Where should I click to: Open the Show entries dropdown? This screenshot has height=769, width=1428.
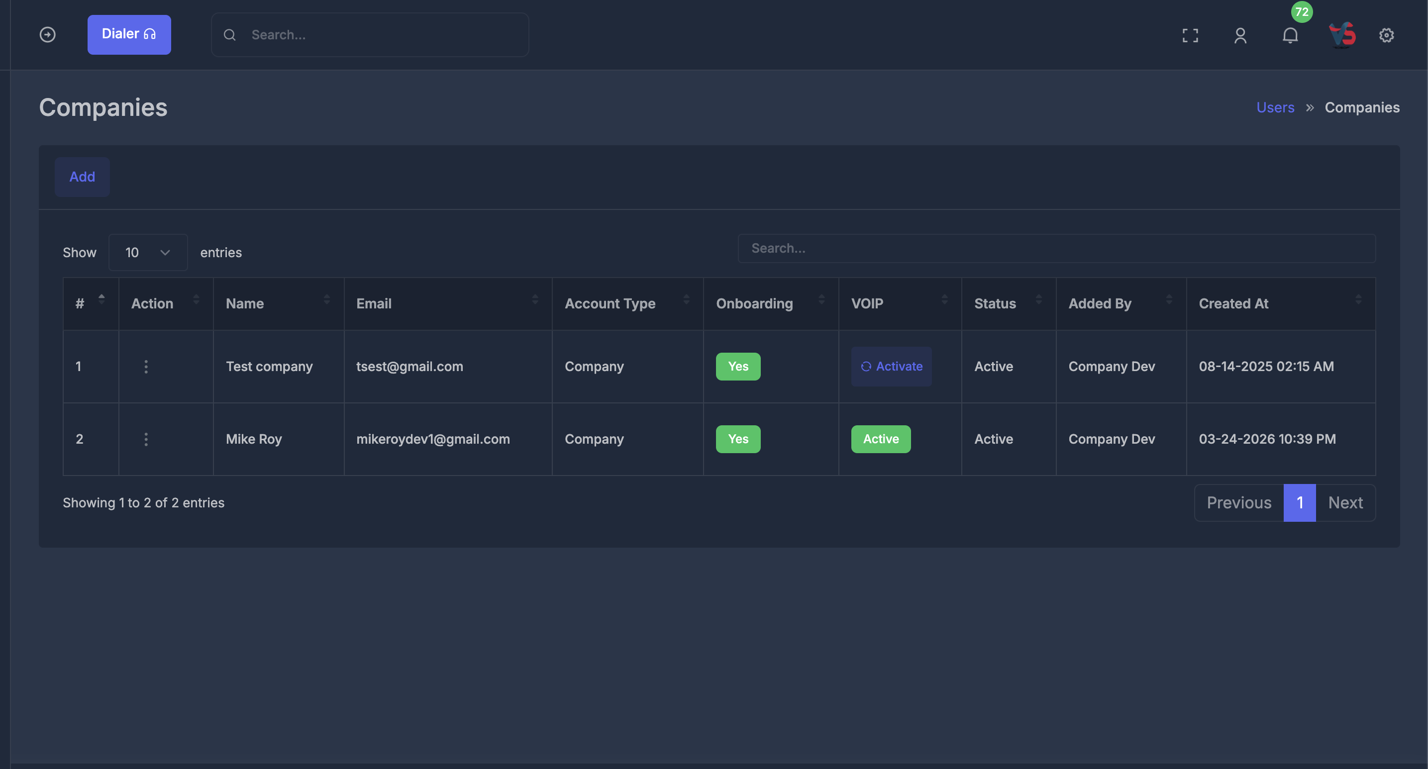coord(148,252)
